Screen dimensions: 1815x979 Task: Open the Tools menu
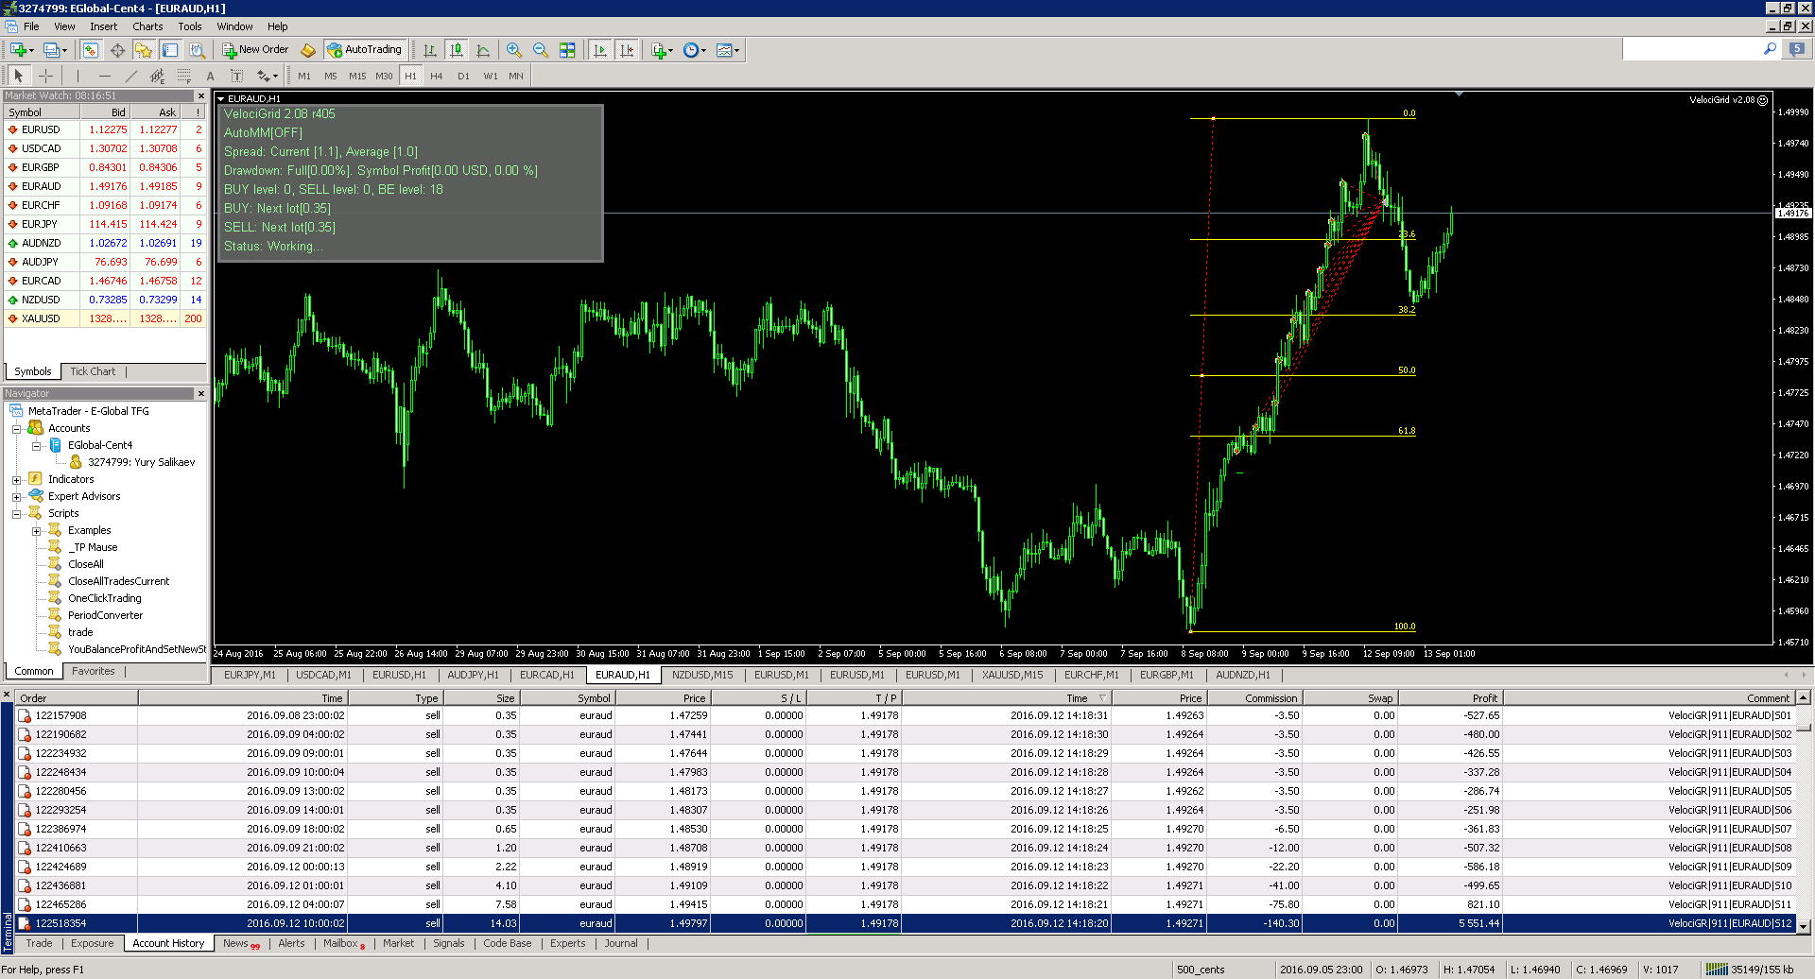click(190, 26)
